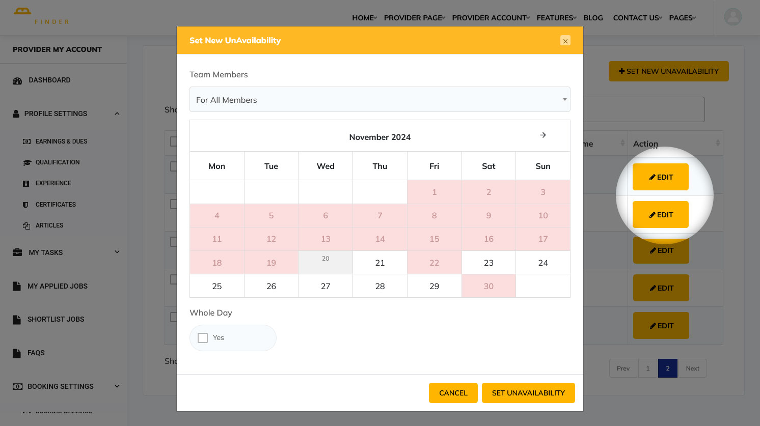Click the Dashboard gauge icon in sidebar
Image resolution: width=760 pixels, height=426 pixels.
(x=17, y=80)
